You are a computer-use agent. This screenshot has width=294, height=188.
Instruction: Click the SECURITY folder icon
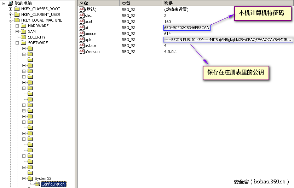(x=24, y=37)
